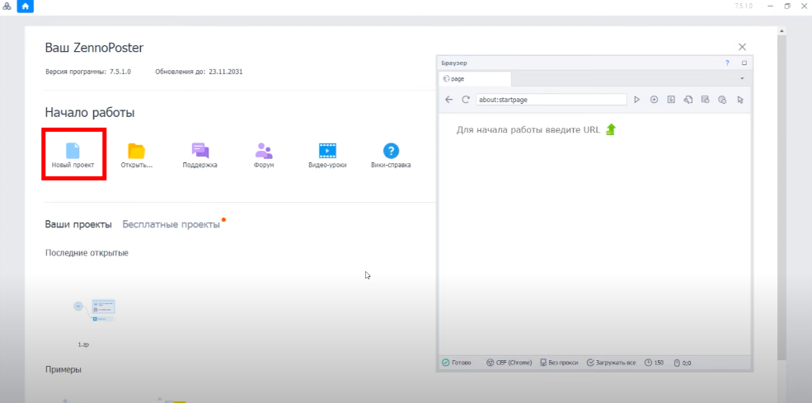Open the Вики-справка help icon
812x403 pixels.
(391, 151)
